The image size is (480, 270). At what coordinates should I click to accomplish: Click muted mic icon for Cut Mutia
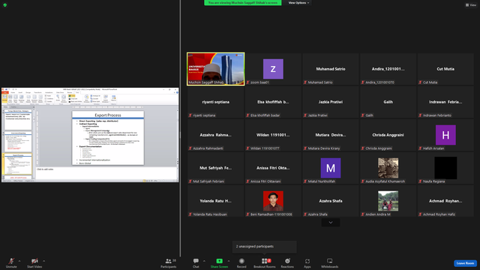pos(420,82)
